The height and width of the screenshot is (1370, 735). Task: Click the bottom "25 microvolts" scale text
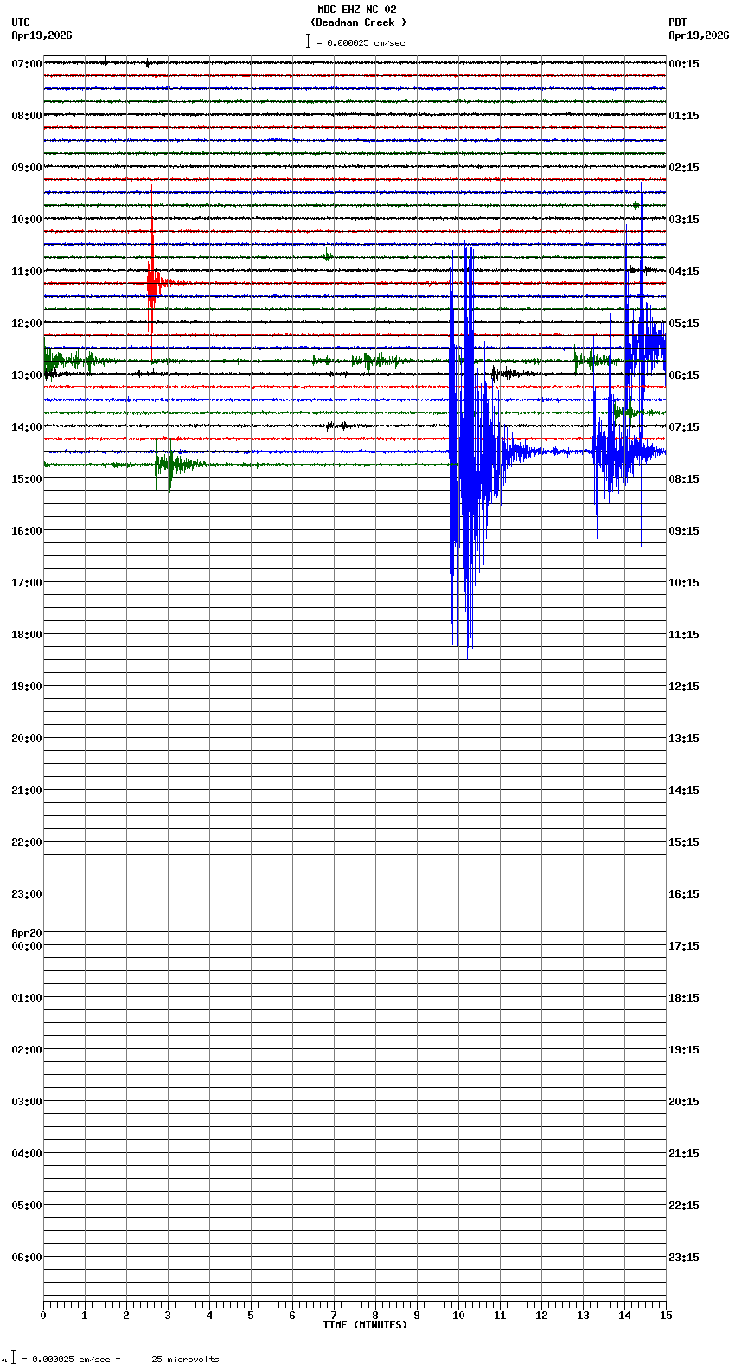[x=185, y=1360]
